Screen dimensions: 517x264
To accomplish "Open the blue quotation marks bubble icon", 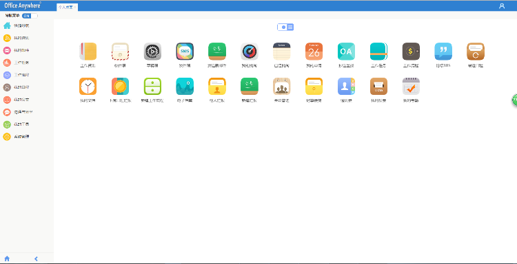I will [x=443, y=52].
